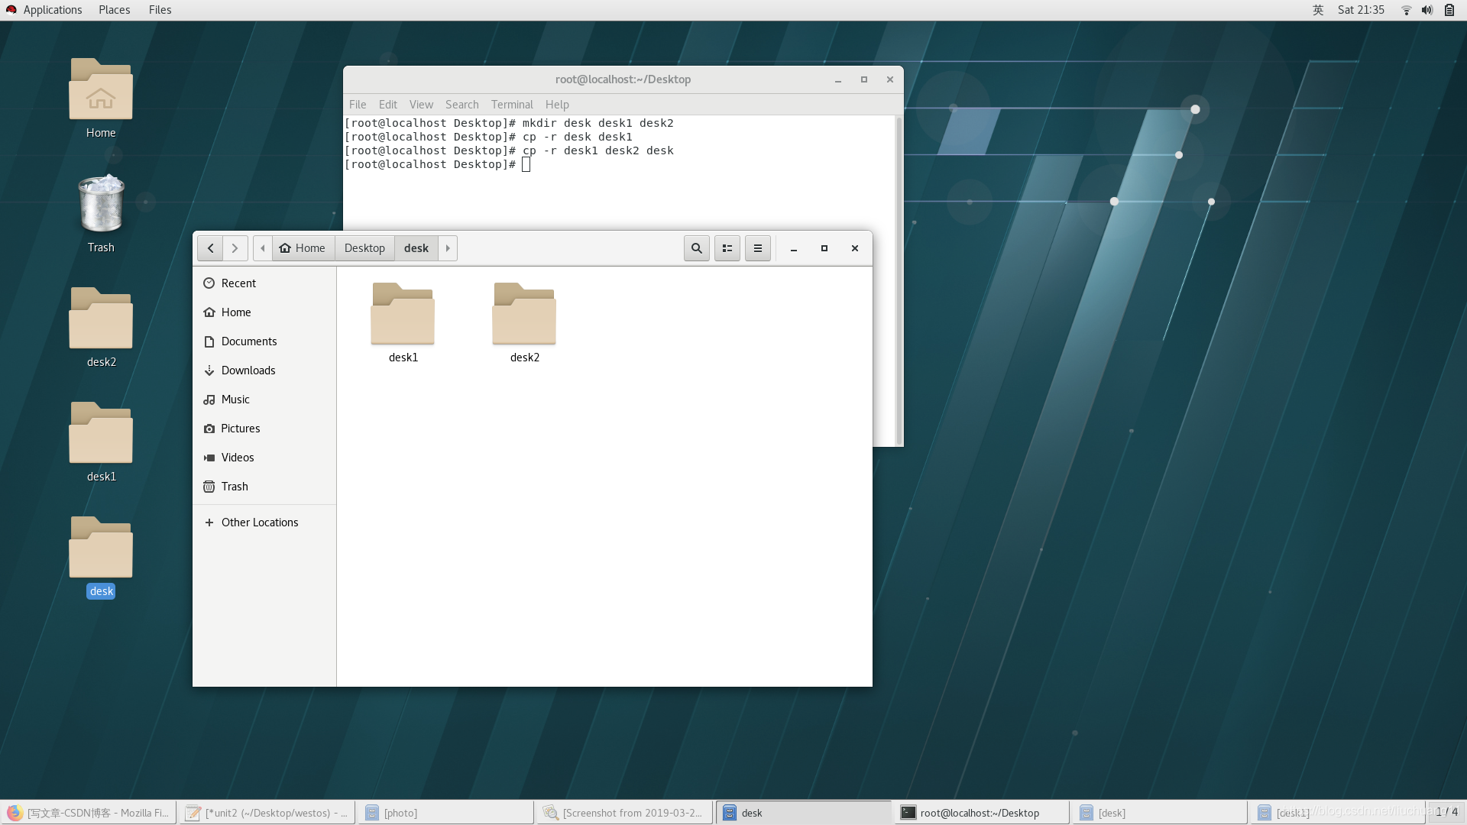The width and height of the screenshot is (1467, 825).
Task: Open the Terminal menu in terminal
Action: click(512, 105)
